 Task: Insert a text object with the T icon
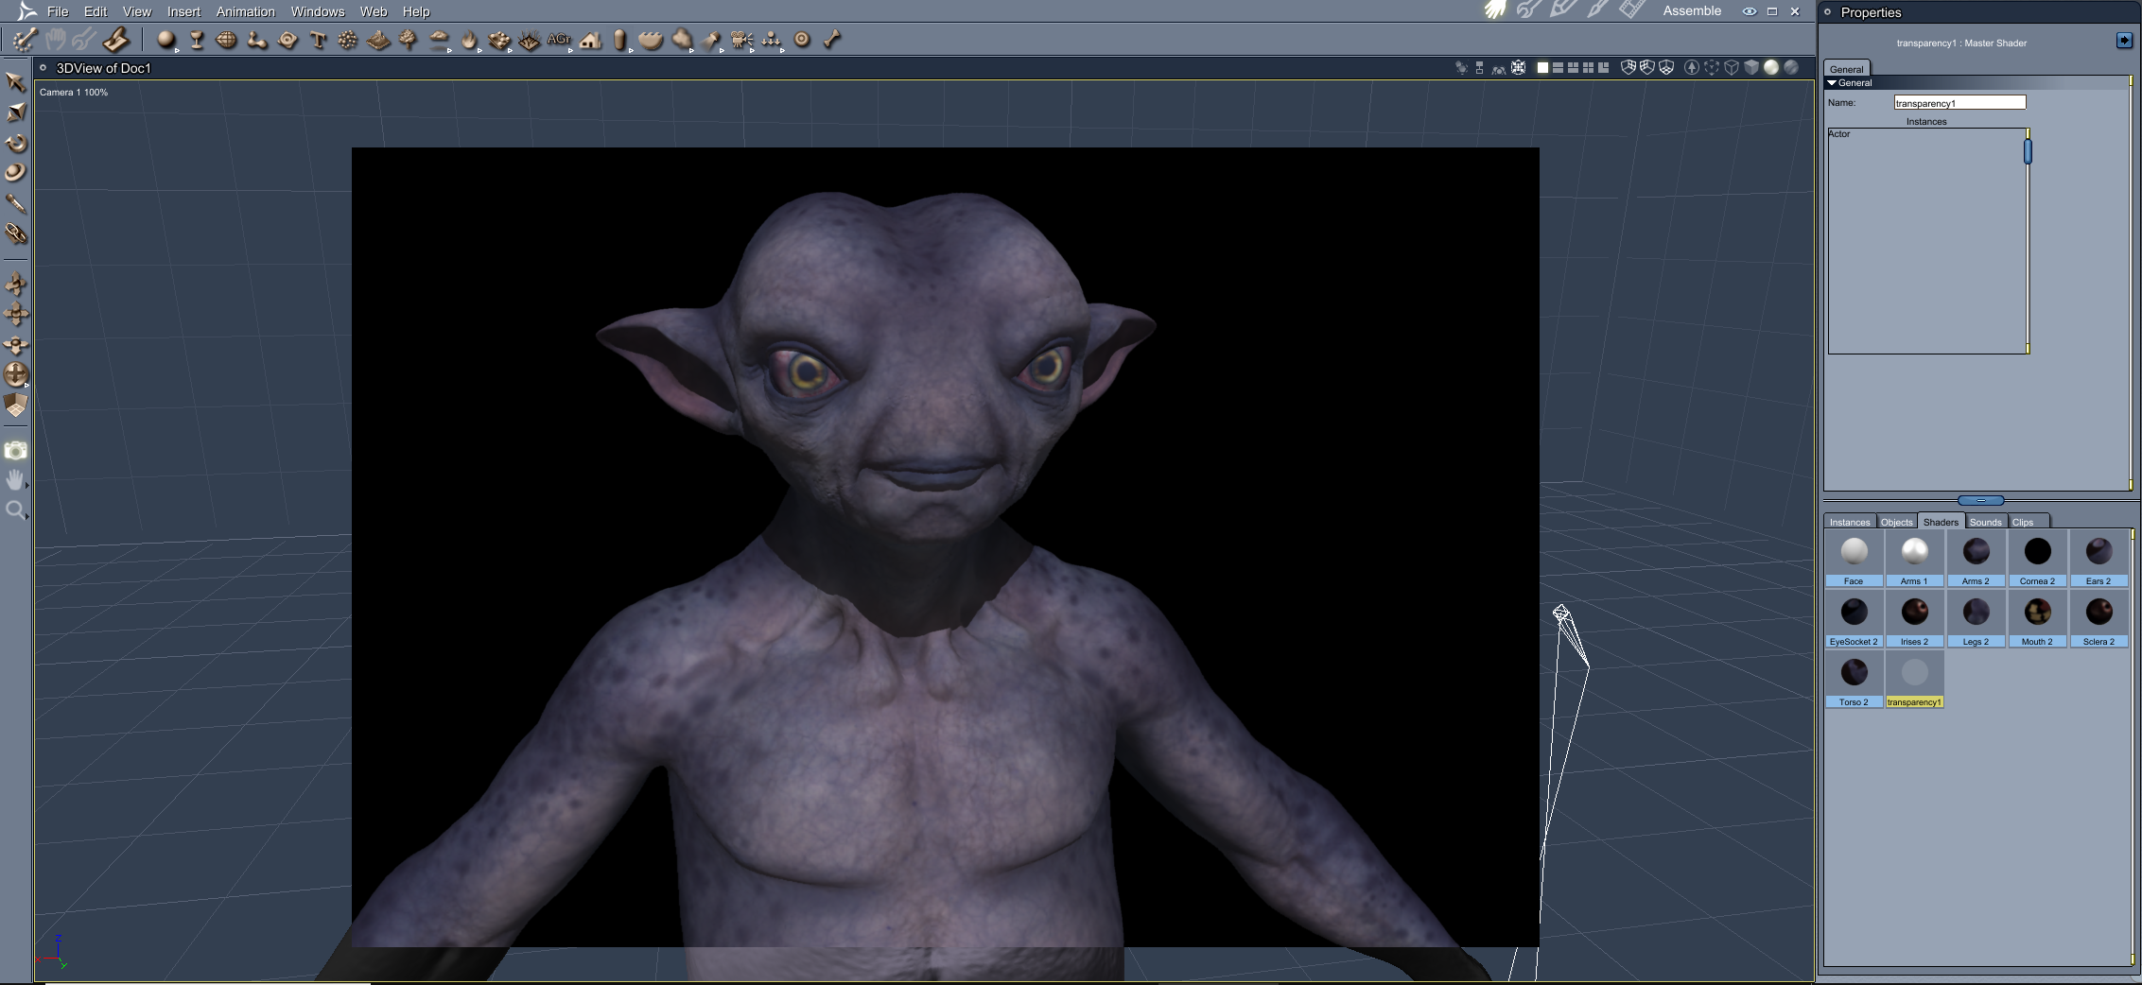[x=318, y=40]
